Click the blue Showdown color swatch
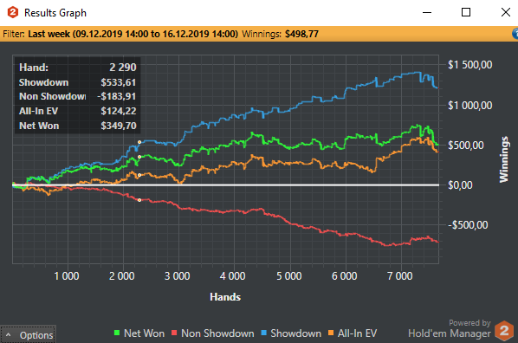 [264, 333]
